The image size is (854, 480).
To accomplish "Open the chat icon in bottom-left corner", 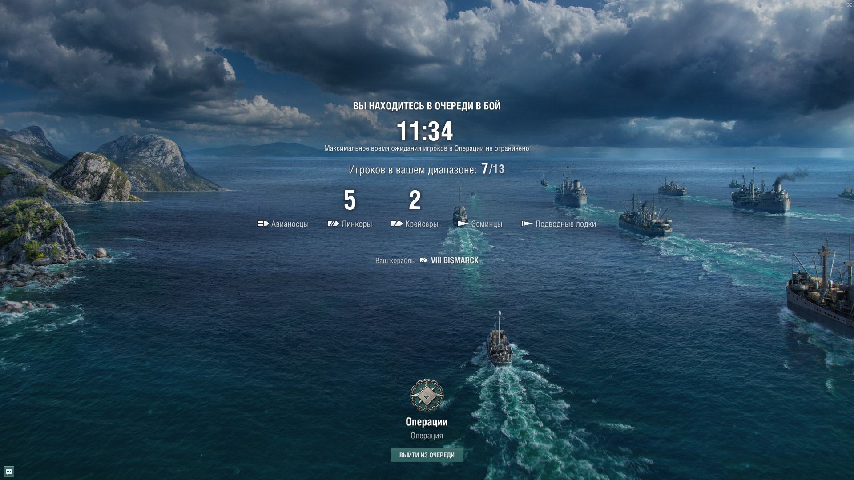I will (x=9, y=472).
